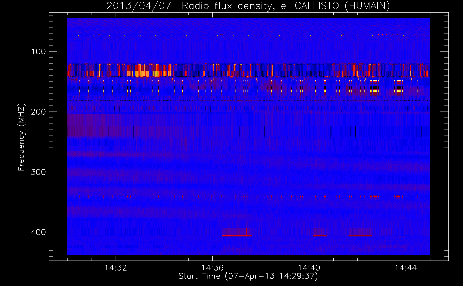The height and width of the screenshot is (286, 463).
Task: Click the time tick label '14:36'
Action: click(x=212, y=268)
